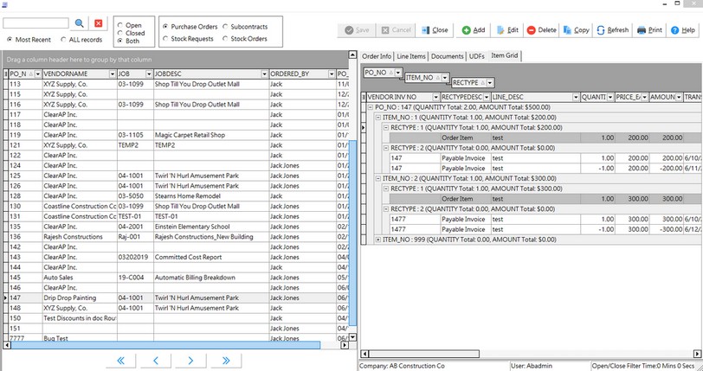This screenshot has width=703, height=371.
Task: Click the left grid vertical scrollbar thumb
Action: pos(353,233)
